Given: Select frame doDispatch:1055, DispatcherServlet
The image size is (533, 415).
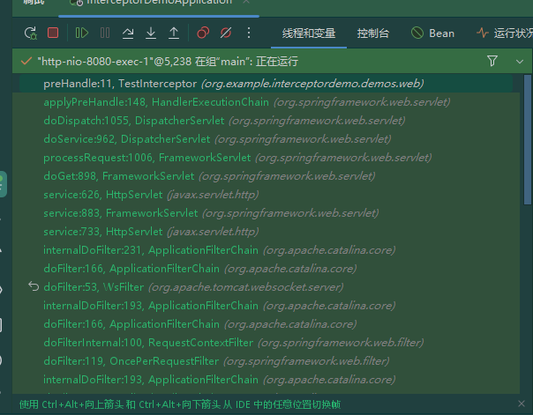Looking at the screenshot, I should (266, 121).
